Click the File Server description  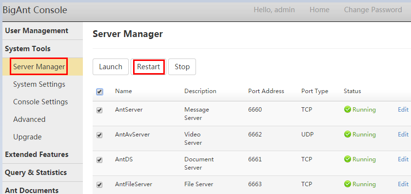199,184
